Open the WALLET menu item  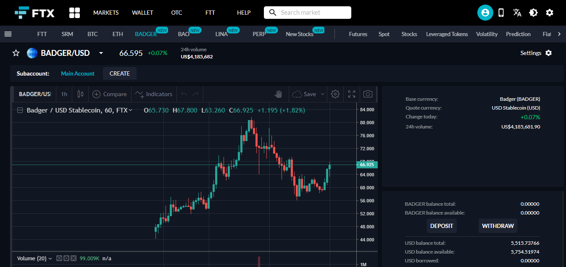coord(142,13)
